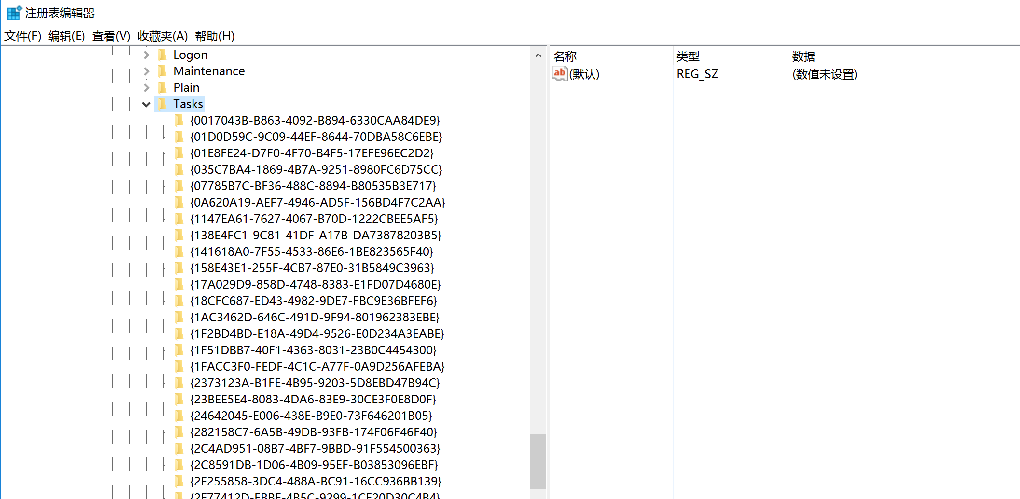Expand the Maintenance key chevron
This screenshot has width=1020, height=499.
point(146,71)
